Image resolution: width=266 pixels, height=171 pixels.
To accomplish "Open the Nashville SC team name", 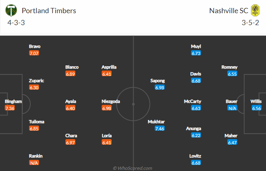I will 229,11.
